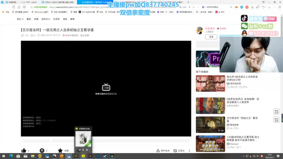The width and height of the screenshot is (283, 159).
Task: Open the 凡躯弑神 无用大棒 thumbnail
Action: (x=210, y=83)
